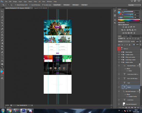
Task: Expand the What we do section group
Action: [122, 57]
